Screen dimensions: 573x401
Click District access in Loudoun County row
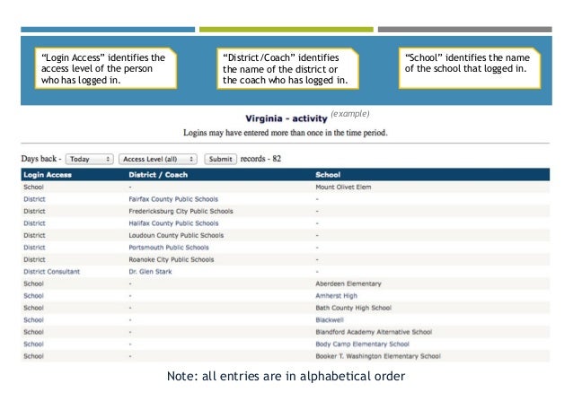[x=34, y=235]
